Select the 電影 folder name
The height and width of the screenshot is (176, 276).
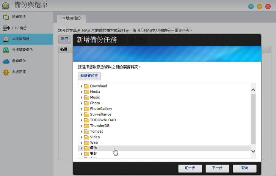tap(94, 154)
